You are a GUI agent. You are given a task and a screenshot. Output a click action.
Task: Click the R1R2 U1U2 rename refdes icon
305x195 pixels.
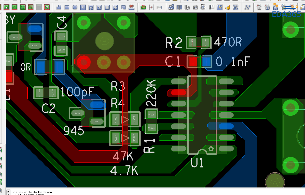tap(204, 7)
